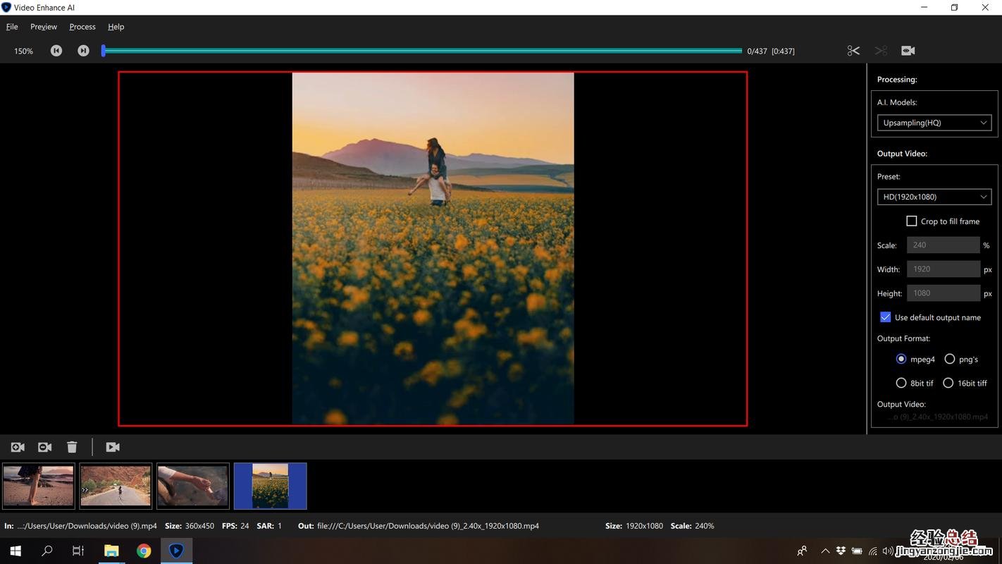Screen dimensions: 1002x564
Task: Open the HD(1920x1080) preset dropdown
Action: (x=934, y=197)
